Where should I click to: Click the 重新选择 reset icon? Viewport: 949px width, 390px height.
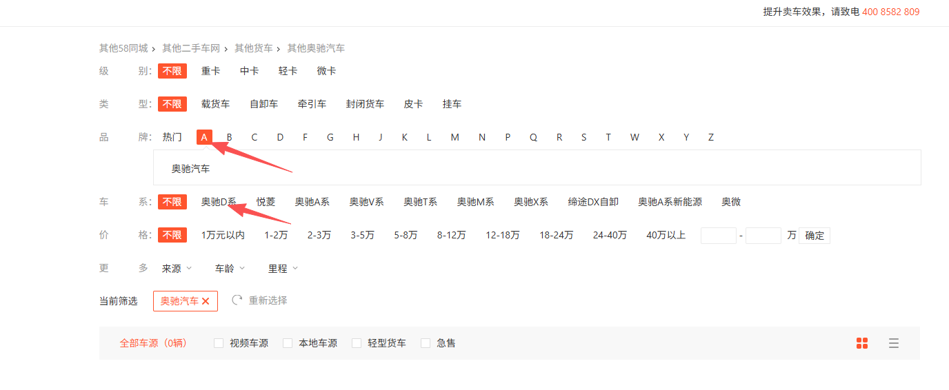tap(237, 300)
